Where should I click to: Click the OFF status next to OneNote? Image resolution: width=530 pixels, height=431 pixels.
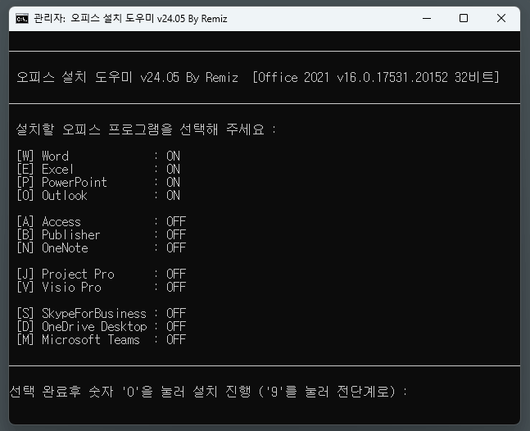(x=176, y=247)
